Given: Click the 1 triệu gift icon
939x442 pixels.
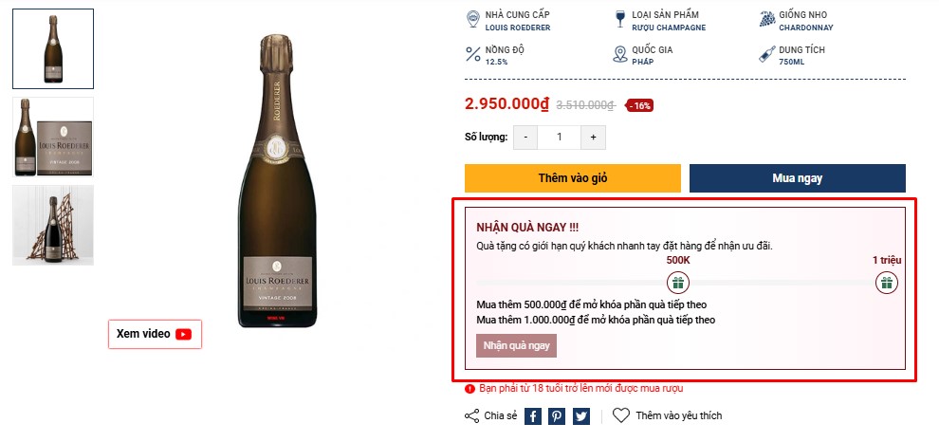Looking at the screenshot, I should [887, 282].
